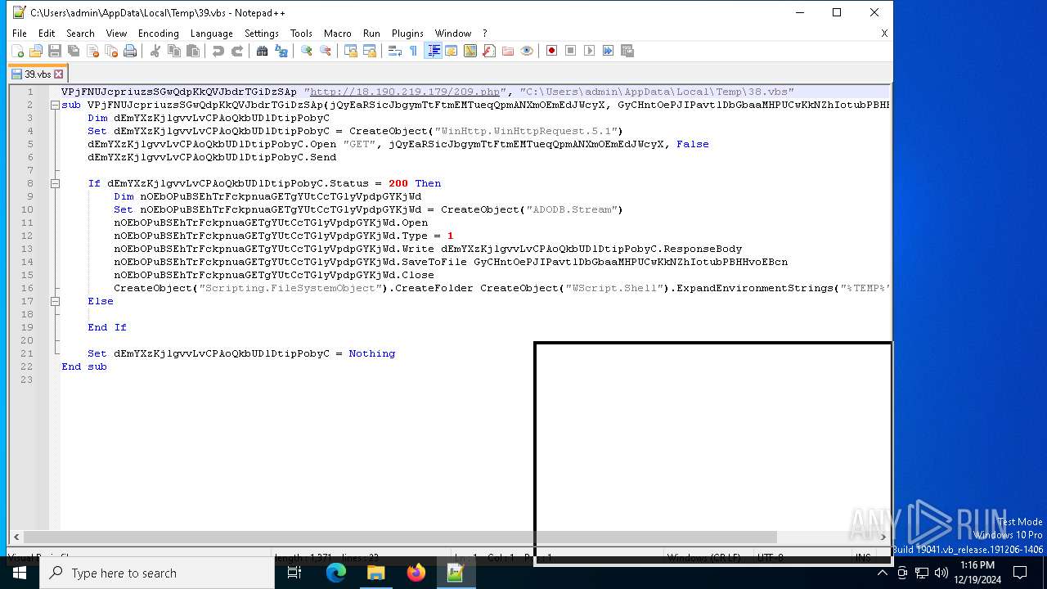Screen dimensions: 1047x589
Task: Click the Paste toolbar icon
Action: (193, 51)
